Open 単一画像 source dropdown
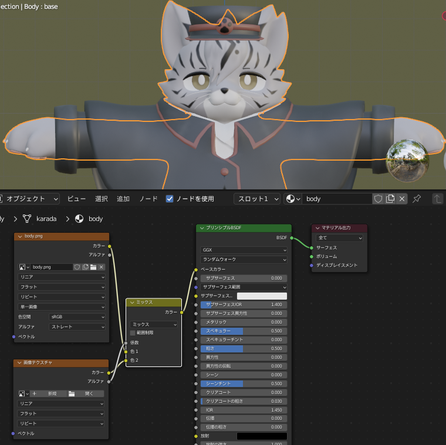The image size is (446, 445). 62,307
